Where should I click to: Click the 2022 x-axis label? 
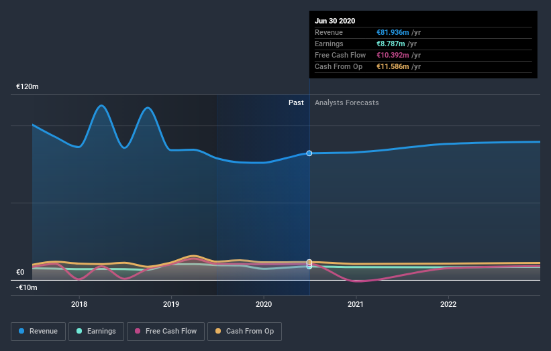coord(448,304)
